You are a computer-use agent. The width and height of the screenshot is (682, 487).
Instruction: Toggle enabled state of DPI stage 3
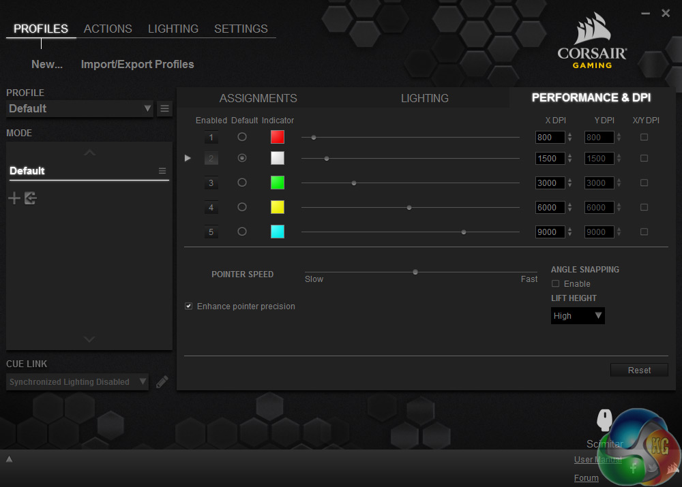click(211, 183)
